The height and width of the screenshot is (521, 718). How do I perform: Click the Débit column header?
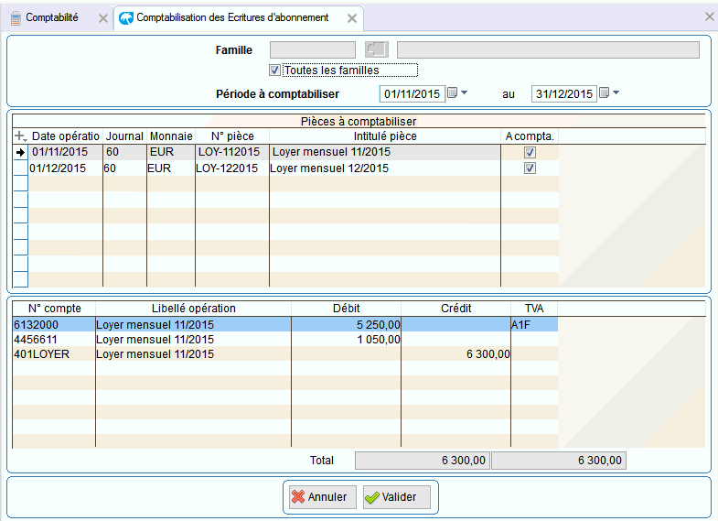(346, 309)
